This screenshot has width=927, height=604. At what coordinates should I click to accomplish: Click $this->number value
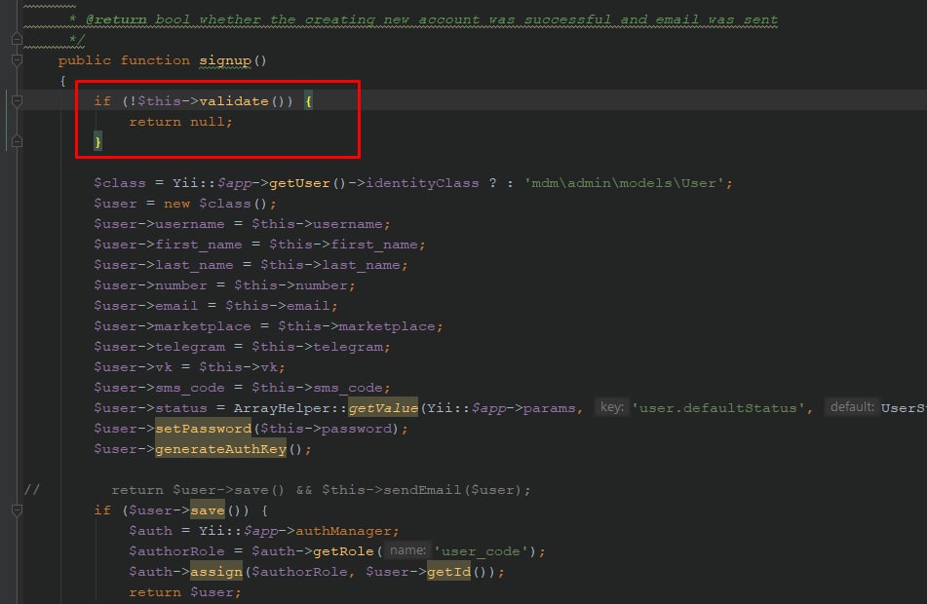pos(290,285)
